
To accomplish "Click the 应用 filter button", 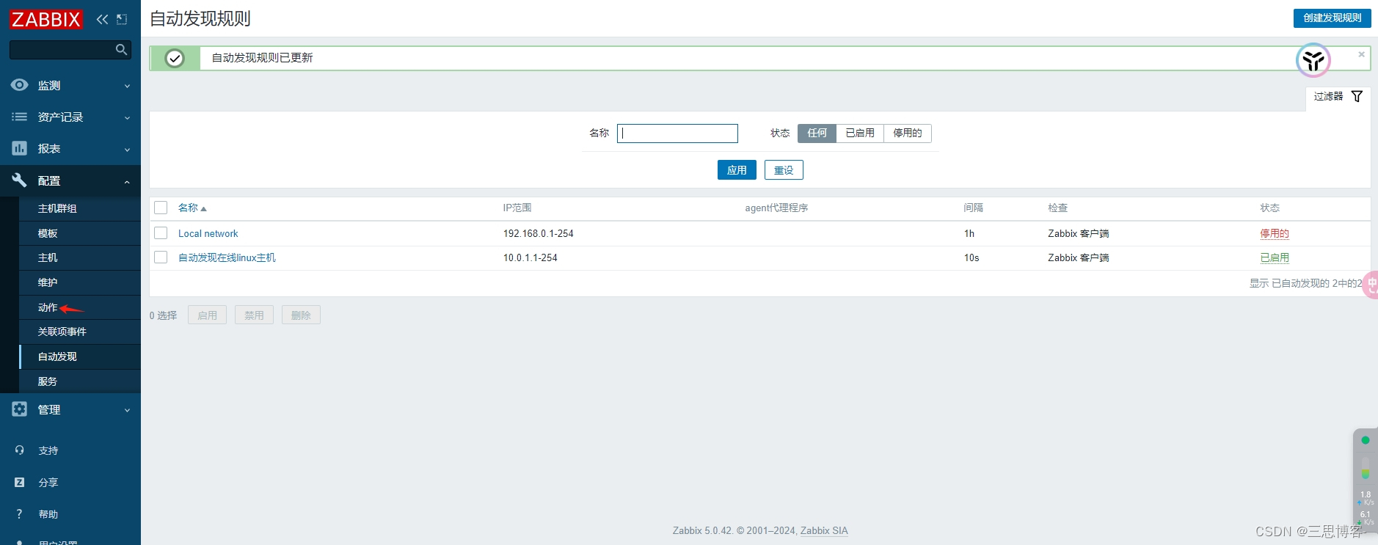I will click(x=737, y=169).
